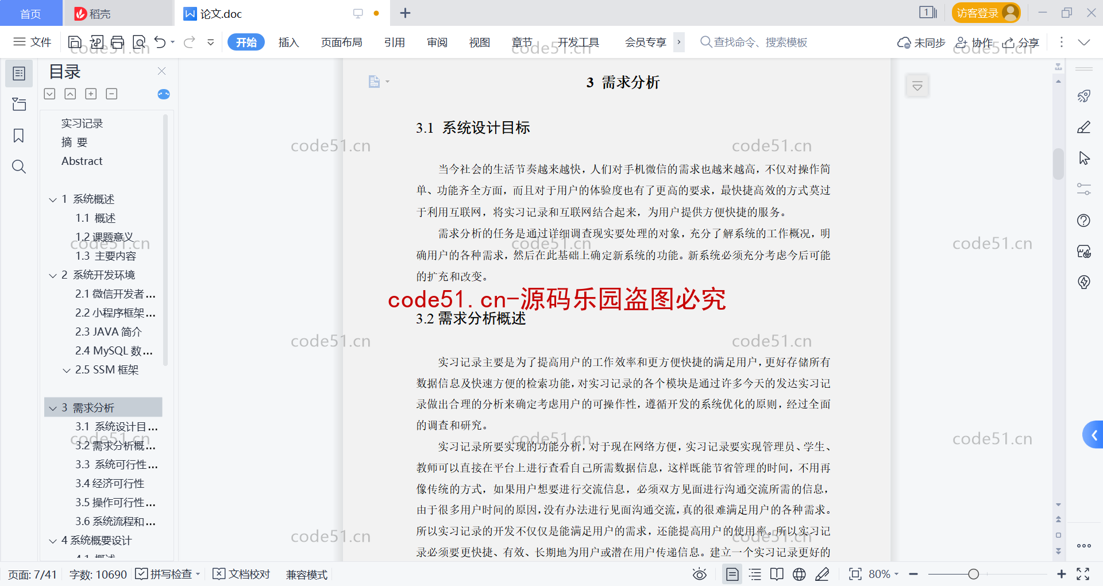Open the search icon in left sidebar
Screen dimensions: 1103x586
(x=19, y=167)
